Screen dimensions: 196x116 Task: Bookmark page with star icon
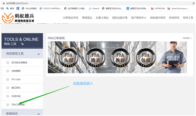click(194, 3)
